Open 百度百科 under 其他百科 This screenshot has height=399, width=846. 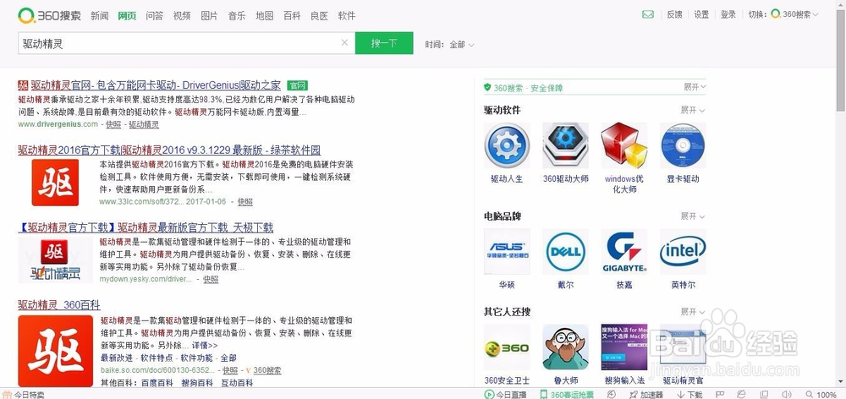pos(157,383)
